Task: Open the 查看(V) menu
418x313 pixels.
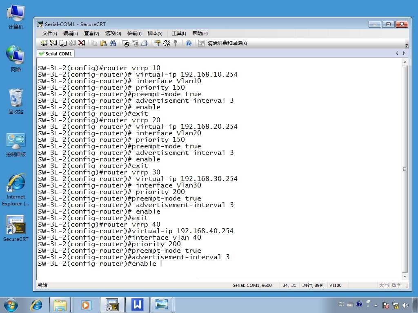Action: pos(91,33)
